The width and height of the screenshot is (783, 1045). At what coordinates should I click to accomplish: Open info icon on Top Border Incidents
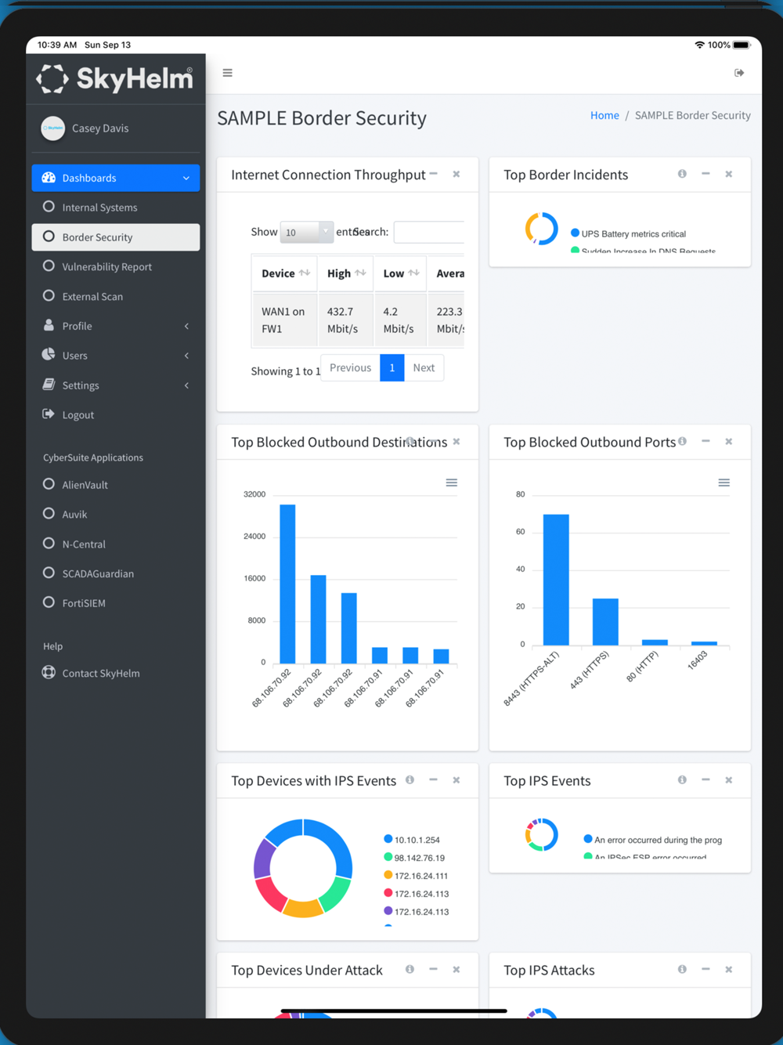[682, 174]
